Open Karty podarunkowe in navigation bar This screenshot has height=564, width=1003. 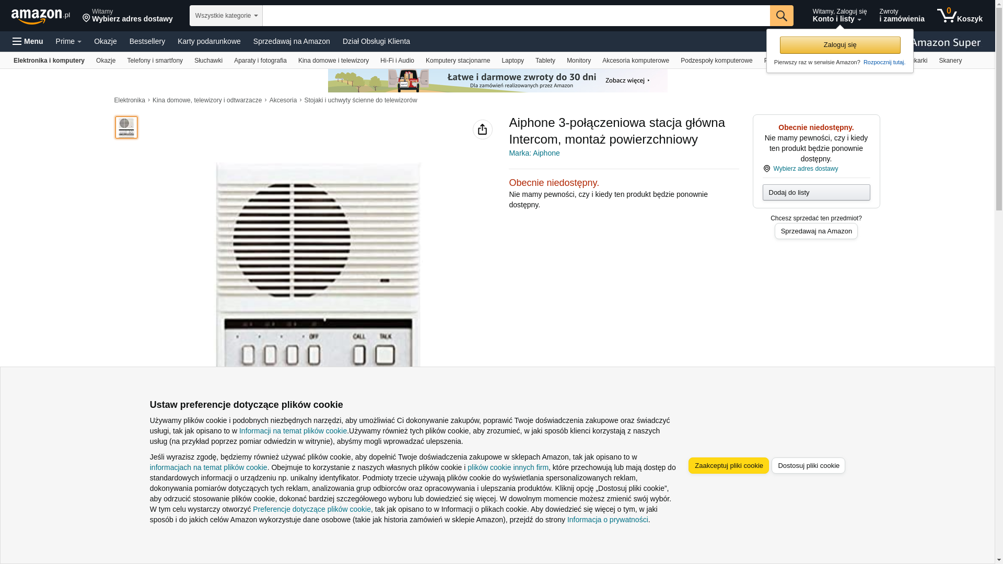[x=209, y=41]
